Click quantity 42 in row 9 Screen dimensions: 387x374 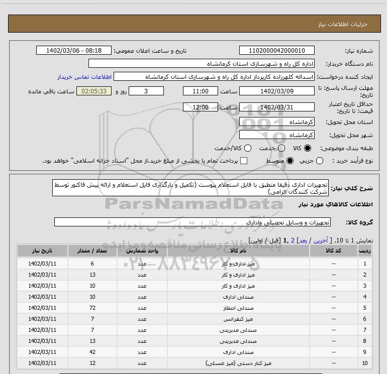click(x=92, y=352)
